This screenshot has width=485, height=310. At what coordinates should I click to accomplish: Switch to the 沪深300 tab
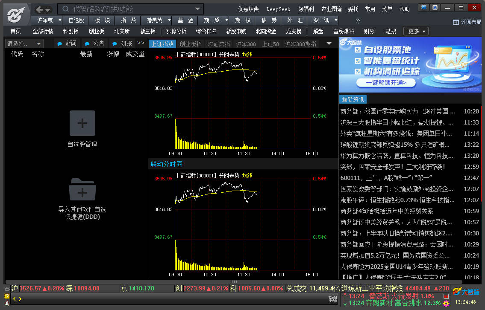click(x=246, y=44)
